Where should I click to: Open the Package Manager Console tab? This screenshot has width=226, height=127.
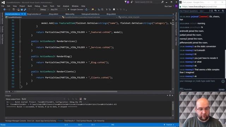[x=16, y=121]
